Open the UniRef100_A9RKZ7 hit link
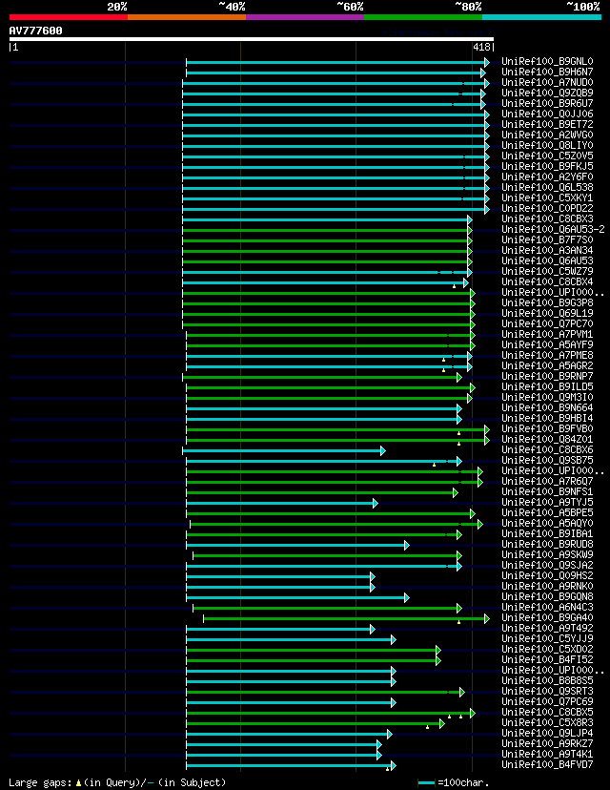Screen dimensions: 610x790 (x=547, y=744)
